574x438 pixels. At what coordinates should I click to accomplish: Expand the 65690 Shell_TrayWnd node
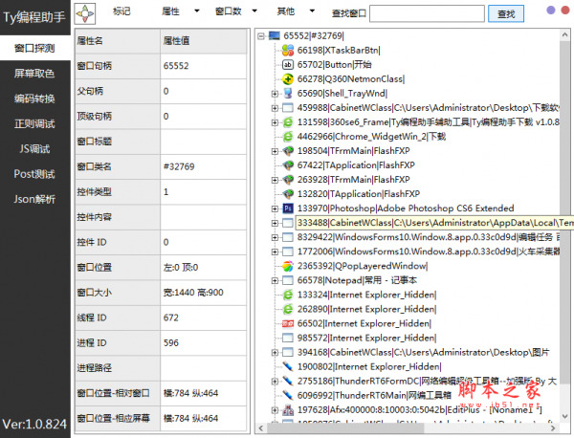coord(275,94)
